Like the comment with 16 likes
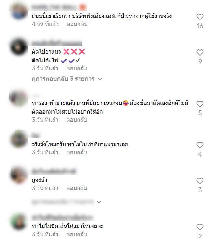This screenshot has width=218, height=244. point(200,17)
